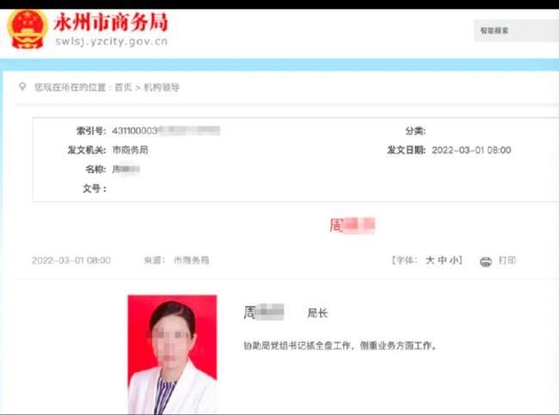Image resolution: width=559 pixels, height=415 pixels.
Task: Select the 文号 label
Action: pos(95,189)
